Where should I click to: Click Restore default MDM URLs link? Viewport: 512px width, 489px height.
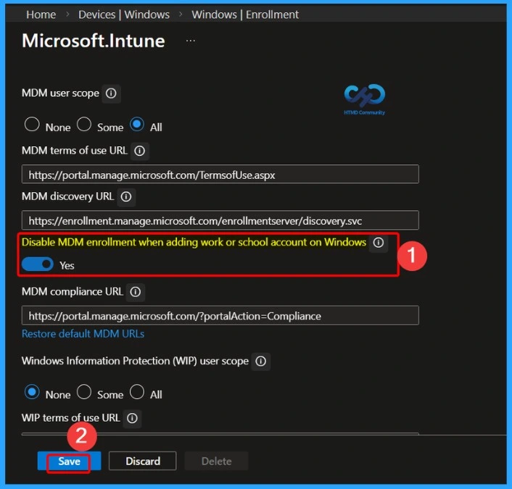83,334
